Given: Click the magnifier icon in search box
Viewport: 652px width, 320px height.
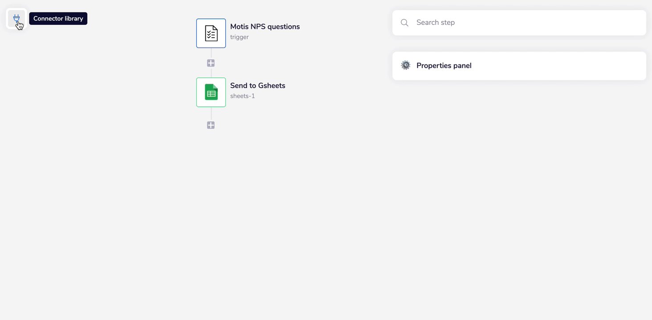Looking at the screenshot, I should tap(404, 23).
